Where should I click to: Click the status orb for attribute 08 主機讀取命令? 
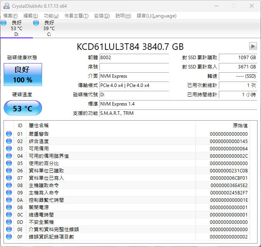tap(9, 185)
